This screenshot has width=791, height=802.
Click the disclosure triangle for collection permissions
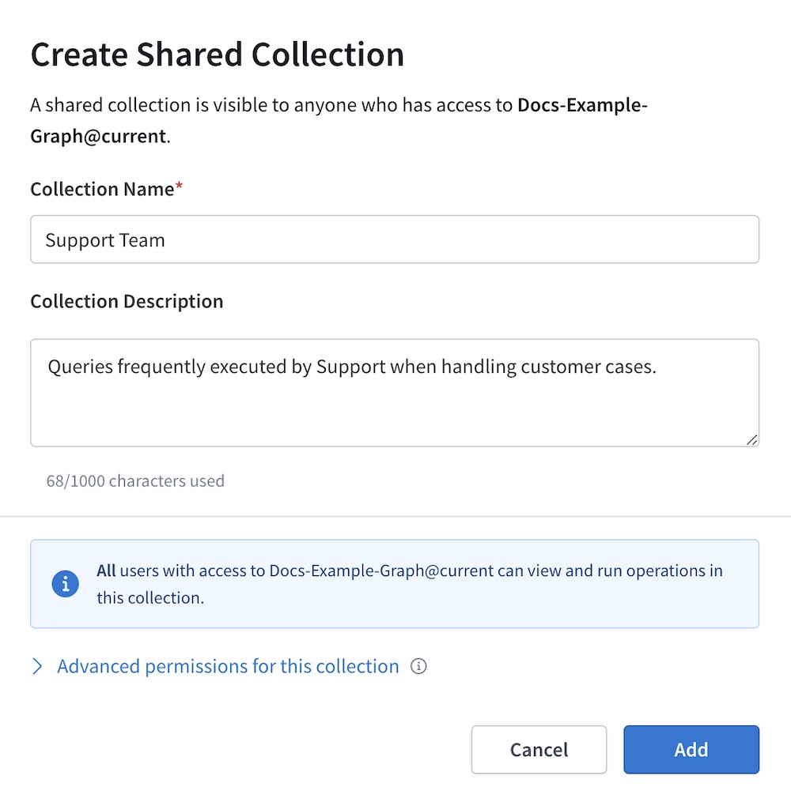(x=36, y=666)
